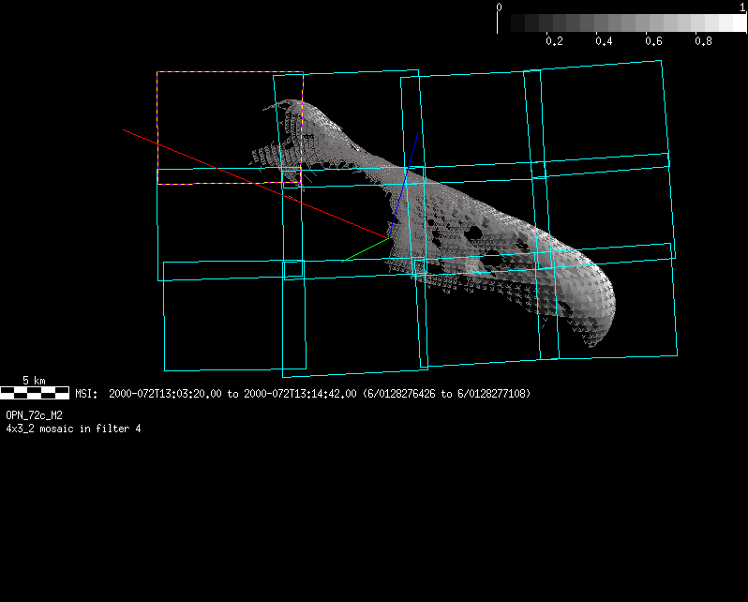Screen dimensions: 748x602
Task: Click the OPN_72c_M2 sequence label
Action: pyautogui.click(x=34, y=414)
